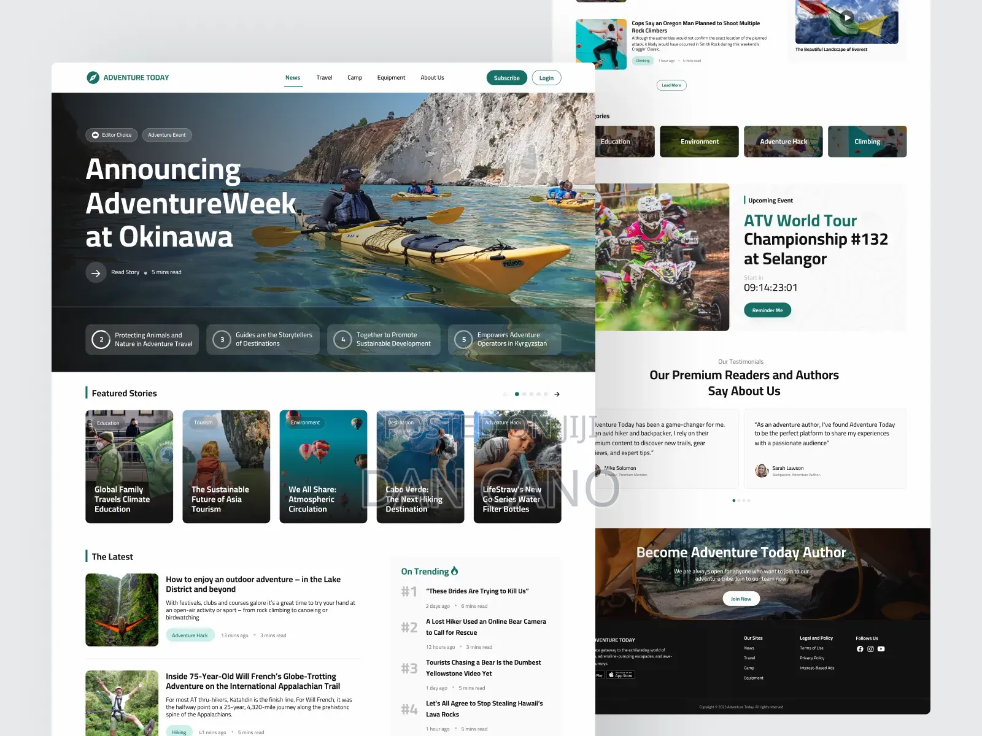Click the Adventure Hack tag under Lake District article

click(x=190, y=635)
